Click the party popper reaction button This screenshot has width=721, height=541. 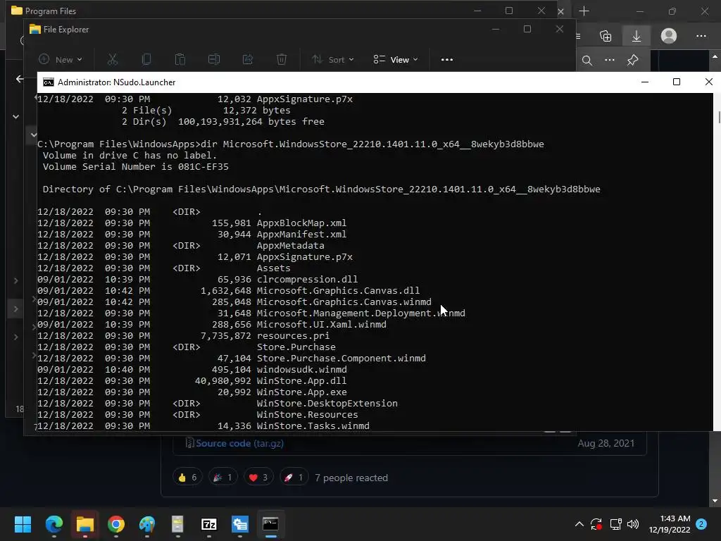click(222, 478)
